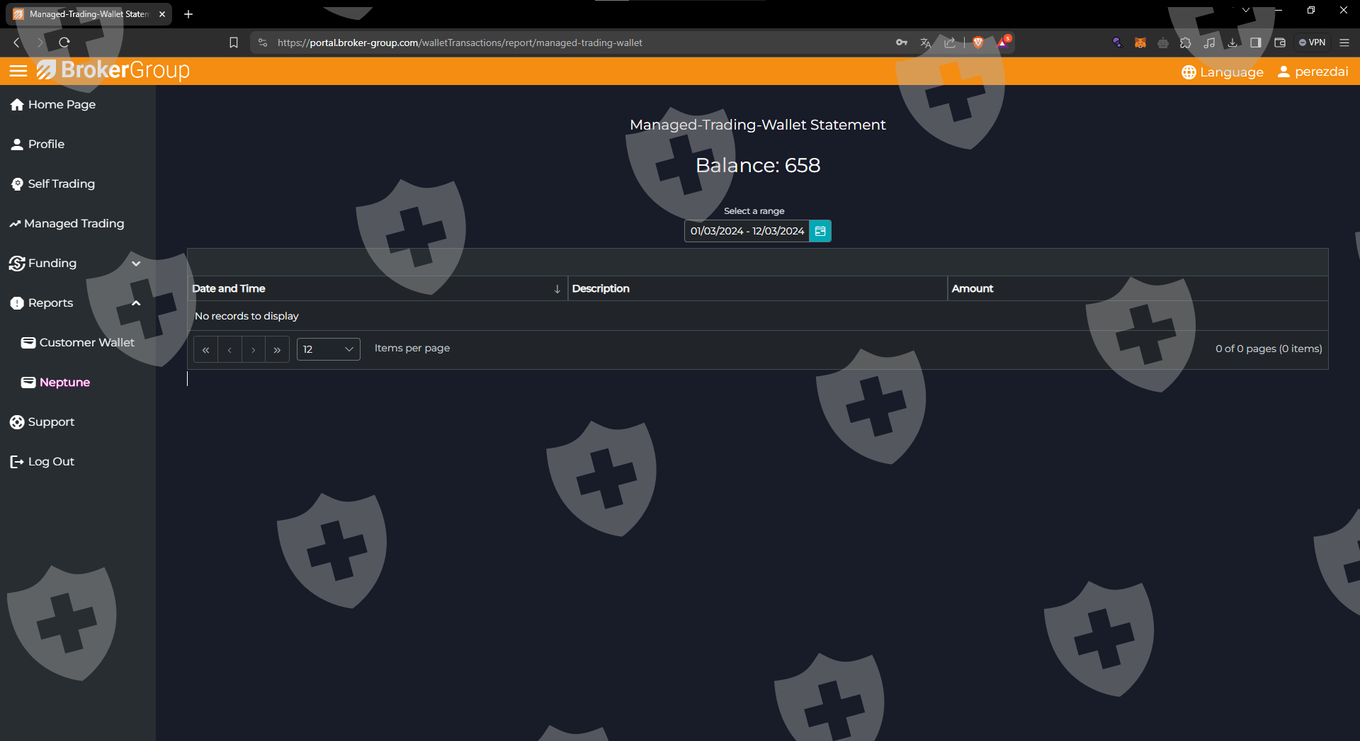Screen dimensions: 1360x741
Task: Toggle the VPN button
Action: tap(1312, 43)
